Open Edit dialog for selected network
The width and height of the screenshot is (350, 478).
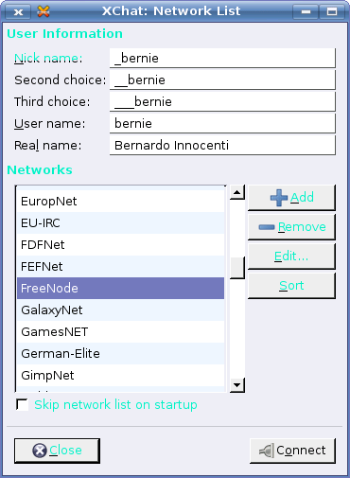tap(291, 257)
